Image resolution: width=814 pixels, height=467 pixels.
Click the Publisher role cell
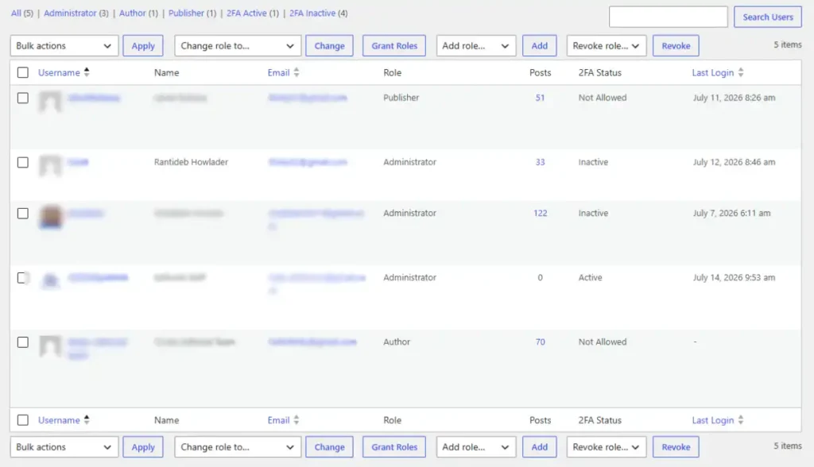401,98
